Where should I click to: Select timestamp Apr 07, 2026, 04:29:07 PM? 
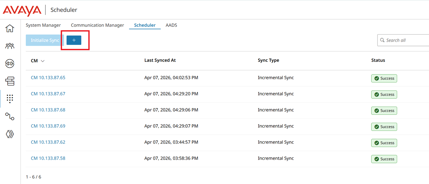coord(171,126)
